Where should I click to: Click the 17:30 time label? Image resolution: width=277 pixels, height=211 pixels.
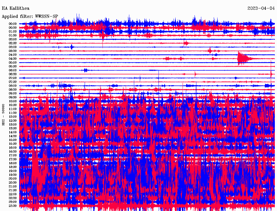(x=13, y=159)
